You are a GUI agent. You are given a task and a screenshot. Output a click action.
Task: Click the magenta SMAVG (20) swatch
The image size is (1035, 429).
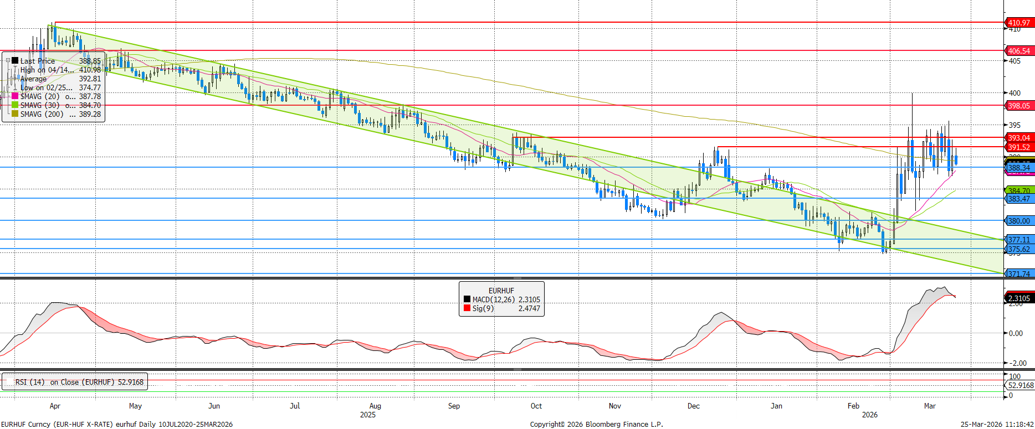(15, 96)
